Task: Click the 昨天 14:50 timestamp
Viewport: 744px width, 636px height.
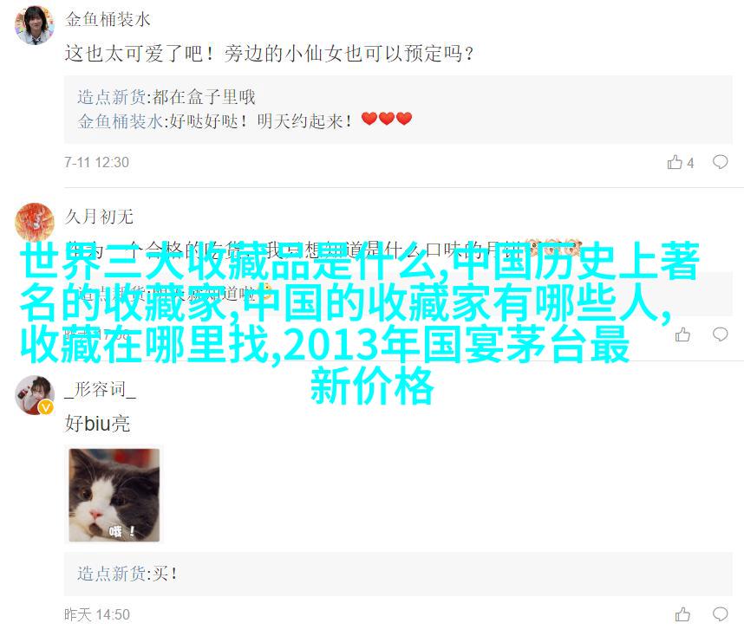Action: click(x=97, y=614)
